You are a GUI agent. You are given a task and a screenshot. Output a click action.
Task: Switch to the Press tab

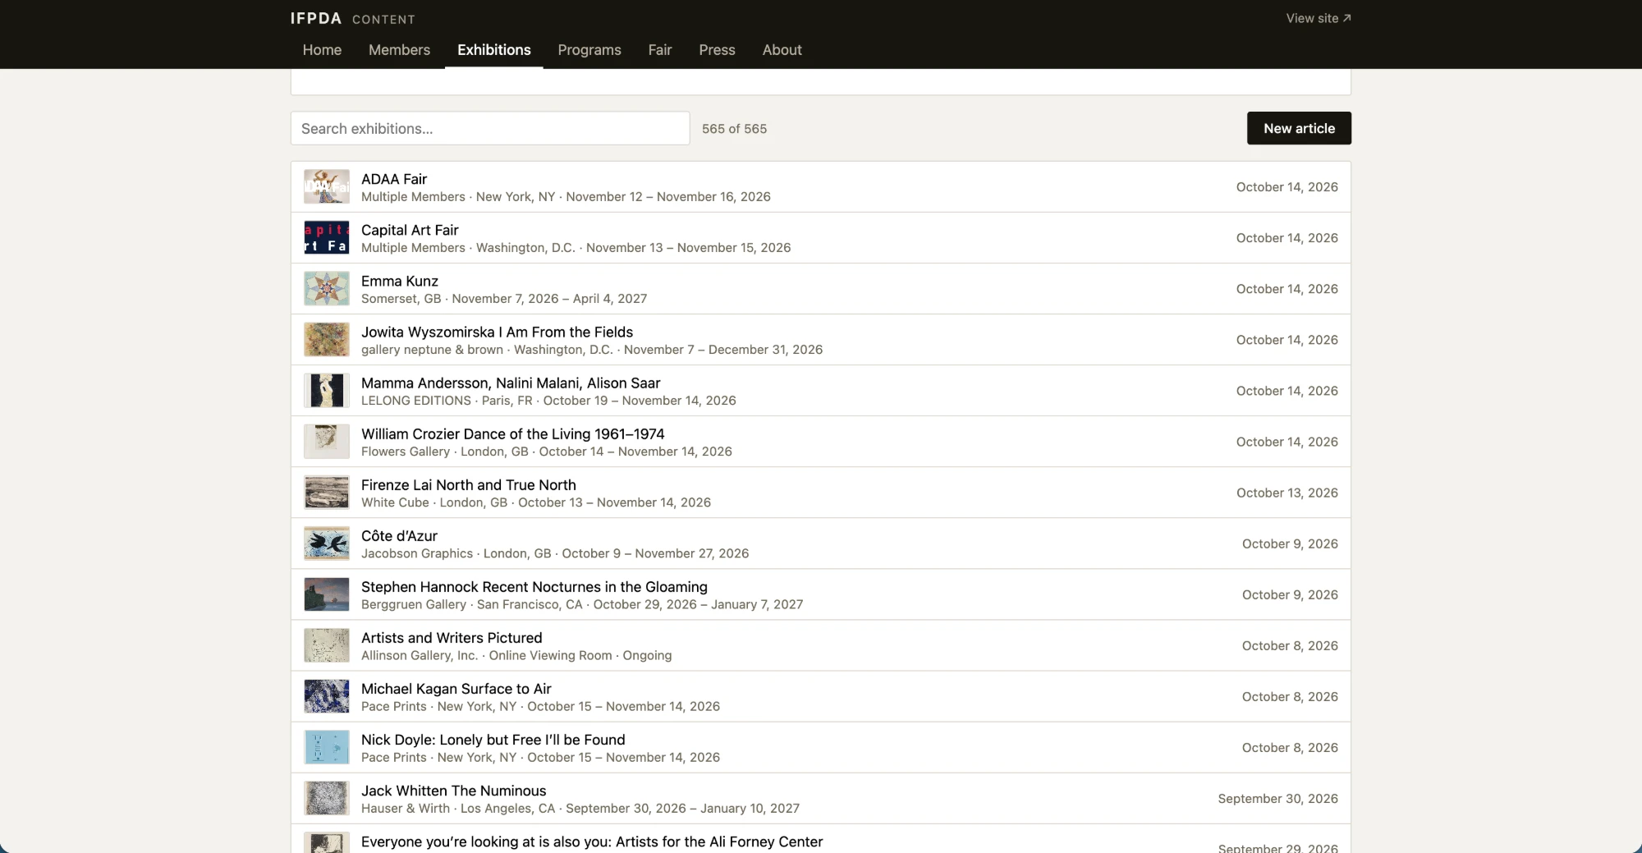[x=717, y=50]
